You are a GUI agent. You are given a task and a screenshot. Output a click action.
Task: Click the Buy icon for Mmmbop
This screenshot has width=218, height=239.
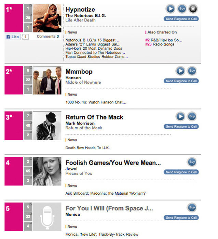[x=192, y=71]
